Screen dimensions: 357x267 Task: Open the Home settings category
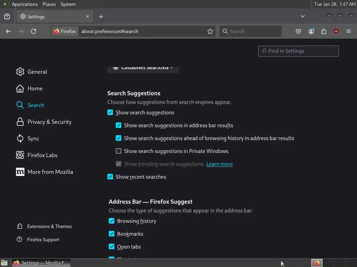pos(35,89)
